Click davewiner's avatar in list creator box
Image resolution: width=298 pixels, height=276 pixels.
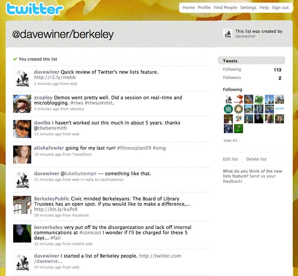[228, 33]
